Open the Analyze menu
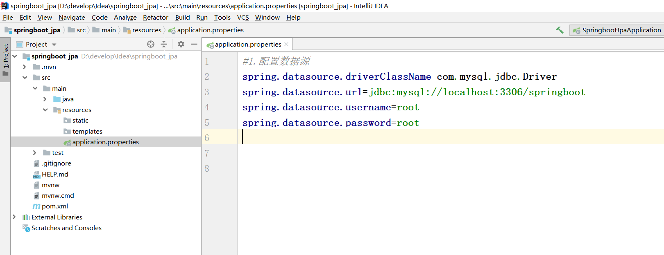The image size is (664, 255). coord(125,18)
